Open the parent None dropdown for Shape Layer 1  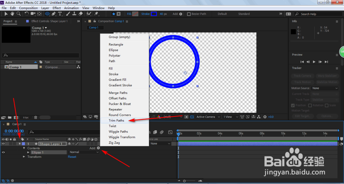[160, 144]
